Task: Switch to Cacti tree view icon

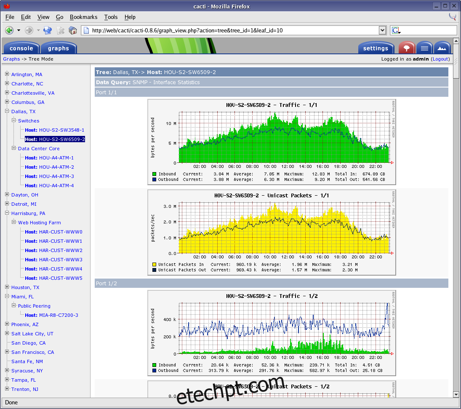Action: 407,48
